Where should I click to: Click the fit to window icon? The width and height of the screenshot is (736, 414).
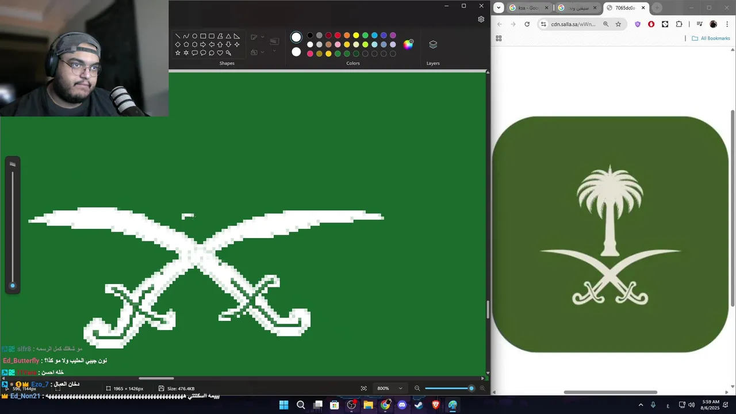coord(363,389)
